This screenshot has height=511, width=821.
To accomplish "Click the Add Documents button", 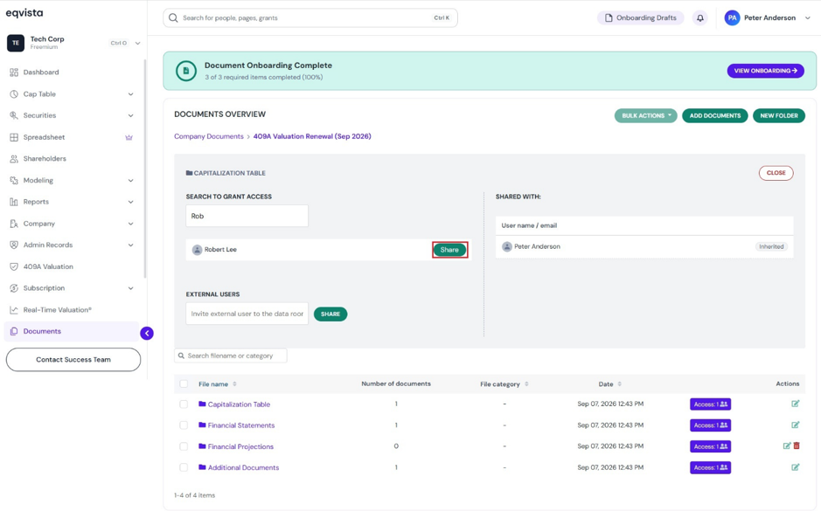I will 714,115.
